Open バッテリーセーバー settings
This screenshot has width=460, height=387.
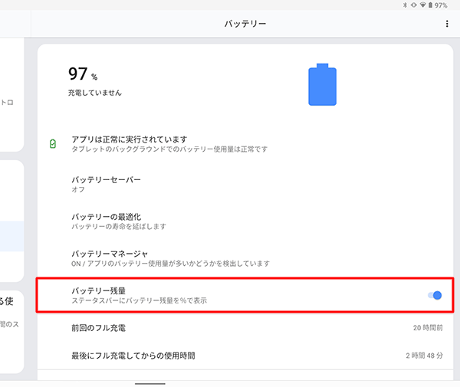click(245, 184)
